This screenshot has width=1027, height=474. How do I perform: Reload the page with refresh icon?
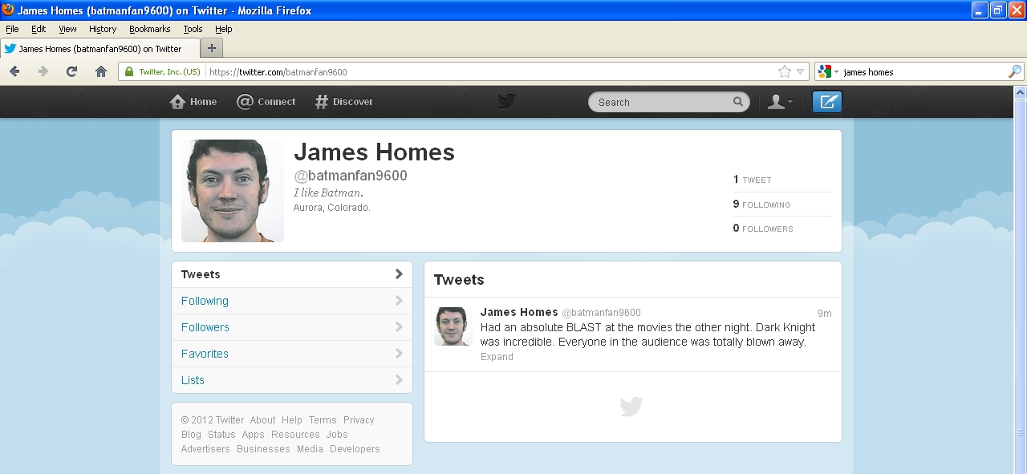pyautogui.click(x=71, y=71)
